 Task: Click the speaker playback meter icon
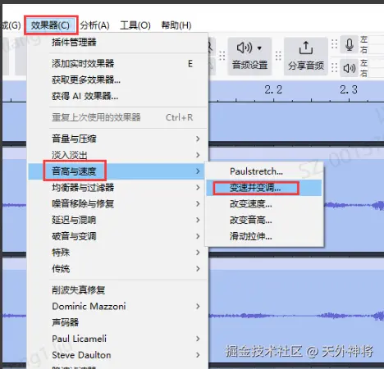[x=350, y=68]
